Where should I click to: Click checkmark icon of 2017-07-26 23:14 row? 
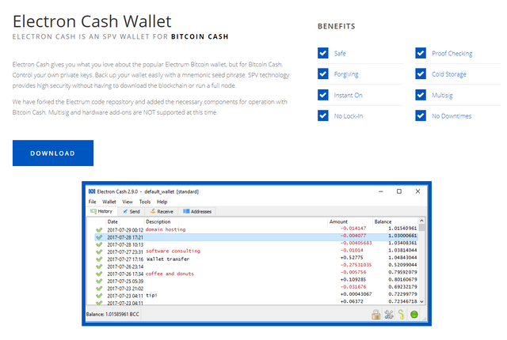(x=99, y=266)
